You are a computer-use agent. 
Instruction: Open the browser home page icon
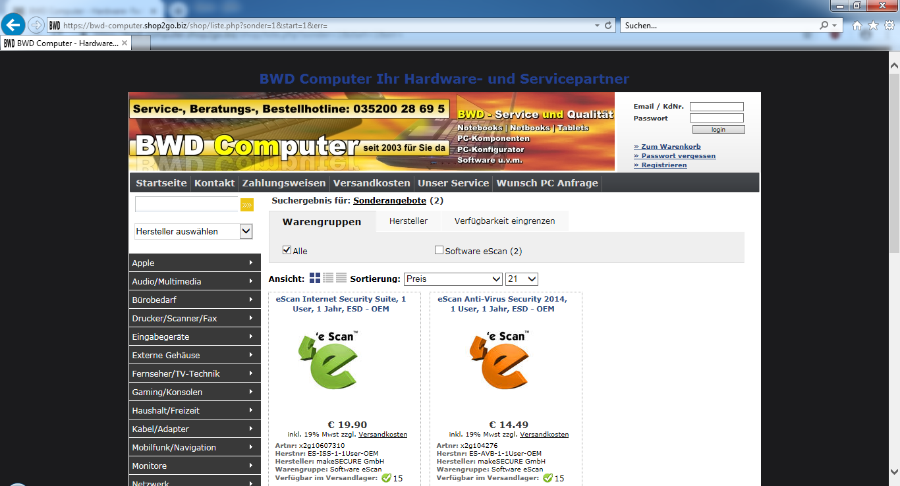(857, 25)
